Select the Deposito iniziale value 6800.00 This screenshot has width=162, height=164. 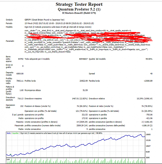tap(20, 74)
